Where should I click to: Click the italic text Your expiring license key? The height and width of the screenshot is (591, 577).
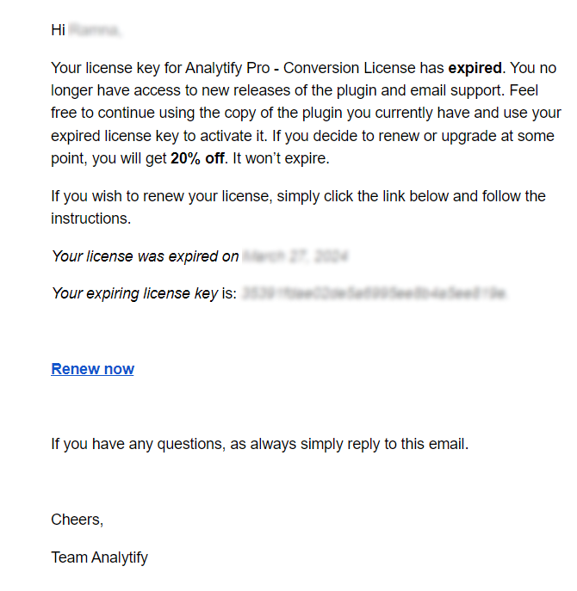click(135, 293)
